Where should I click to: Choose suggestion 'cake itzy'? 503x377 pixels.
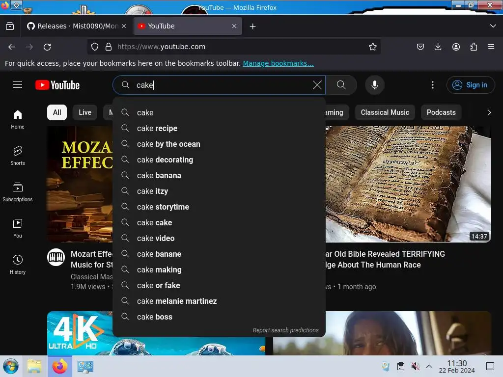click(x=219, y=191)
